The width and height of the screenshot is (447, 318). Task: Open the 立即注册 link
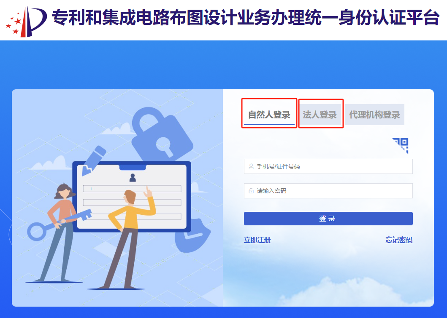pos(257,240)
